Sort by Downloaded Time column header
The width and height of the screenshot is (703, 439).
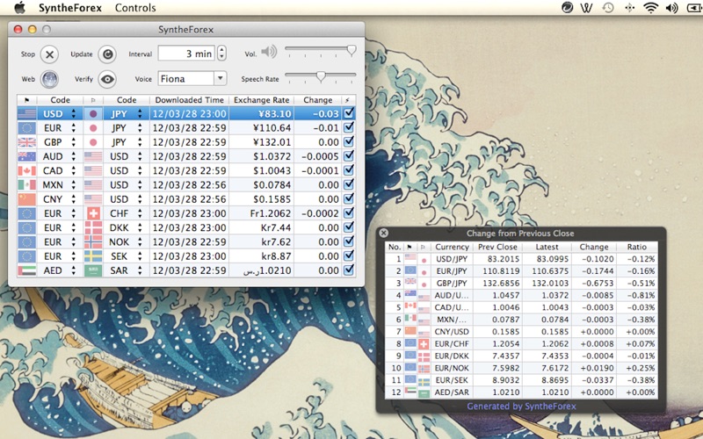click(x=189, y=100)
